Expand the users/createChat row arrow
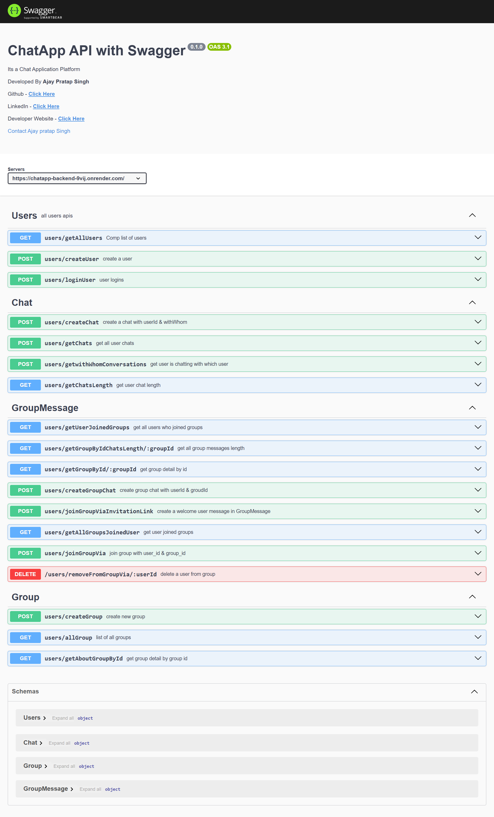The width and height of the screenshot is (494, 817). (x=478, y=322)
